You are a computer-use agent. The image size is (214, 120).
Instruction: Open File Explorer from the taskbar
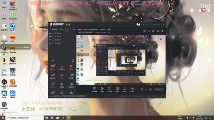coord(47,118)
